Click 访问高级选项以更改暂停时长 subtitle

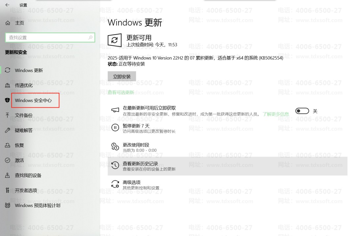[149, 131]
